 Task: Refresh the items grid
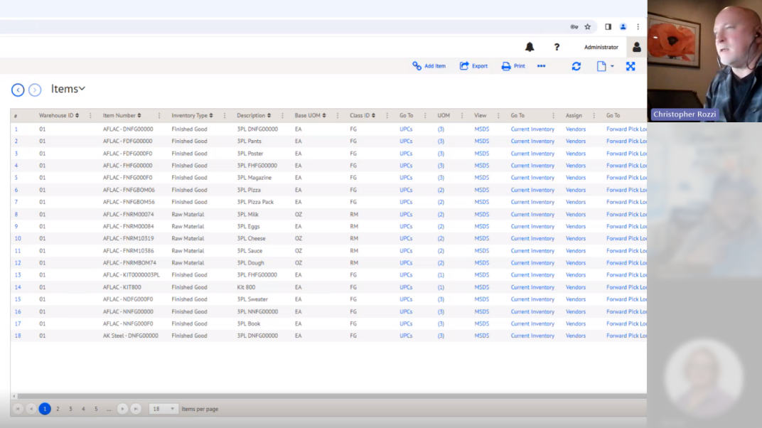click(576, 66)
